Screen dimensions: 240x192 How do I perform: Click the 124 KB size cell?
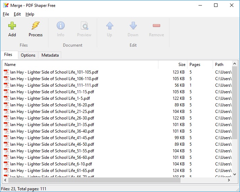point(179,171)
